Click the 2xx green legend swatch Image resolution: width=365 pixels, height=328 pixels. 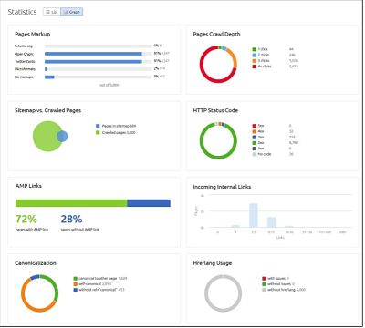click(x=255, y=143)
